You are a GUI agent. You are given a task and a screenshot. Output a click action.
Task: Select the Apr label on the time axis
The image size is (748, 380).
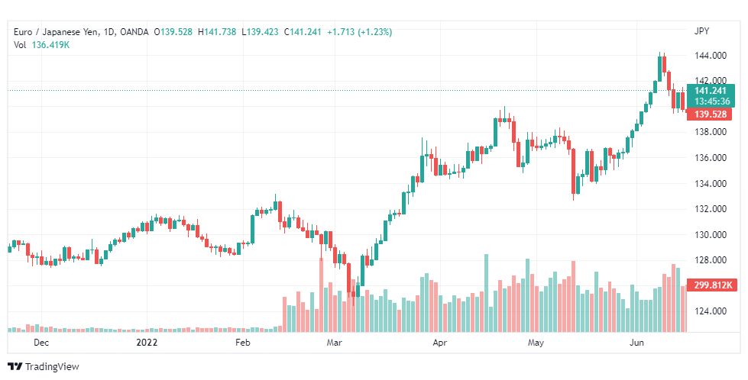click(440, 343)
